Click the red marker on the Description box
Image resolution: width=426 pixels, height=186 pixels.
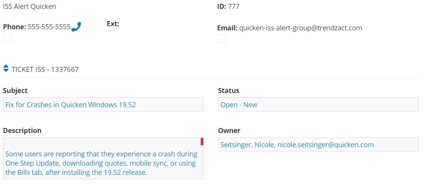pos(202,142)
